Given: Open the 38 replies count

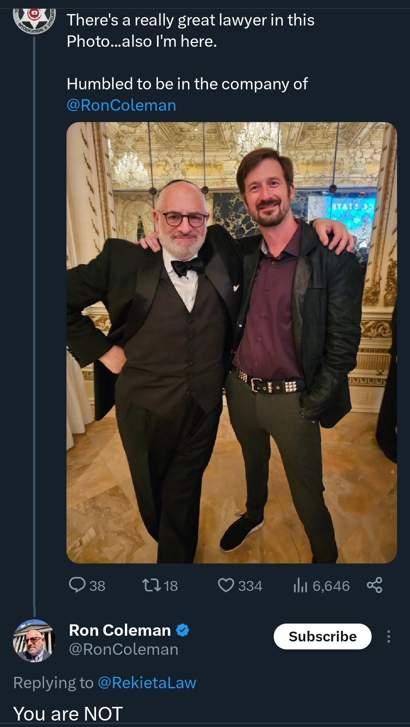Looking at the screenshot, I should point(97,586).
